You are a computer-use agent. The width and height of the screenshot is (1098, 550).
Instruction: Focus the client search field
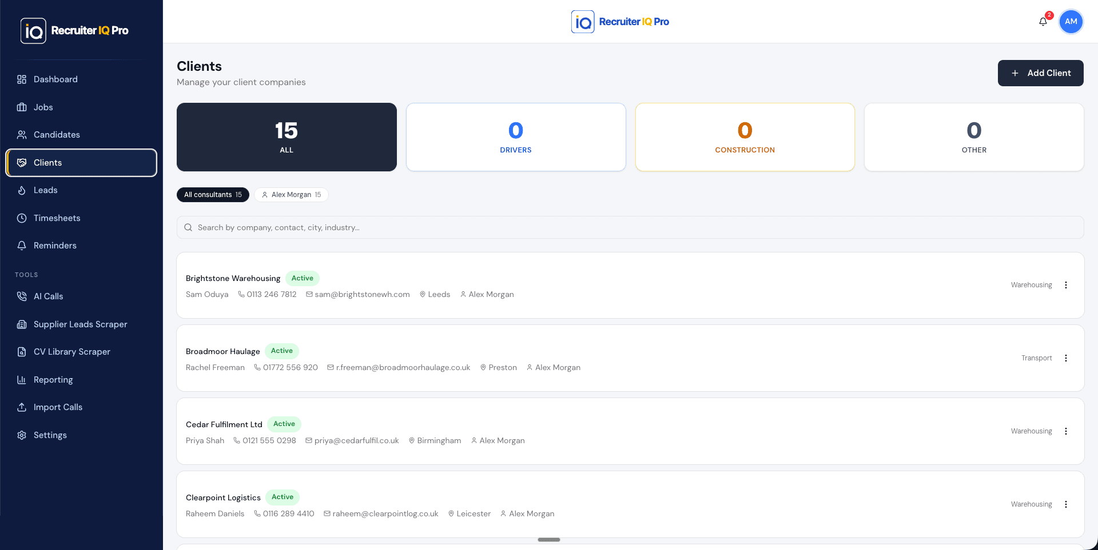point(630,227)
